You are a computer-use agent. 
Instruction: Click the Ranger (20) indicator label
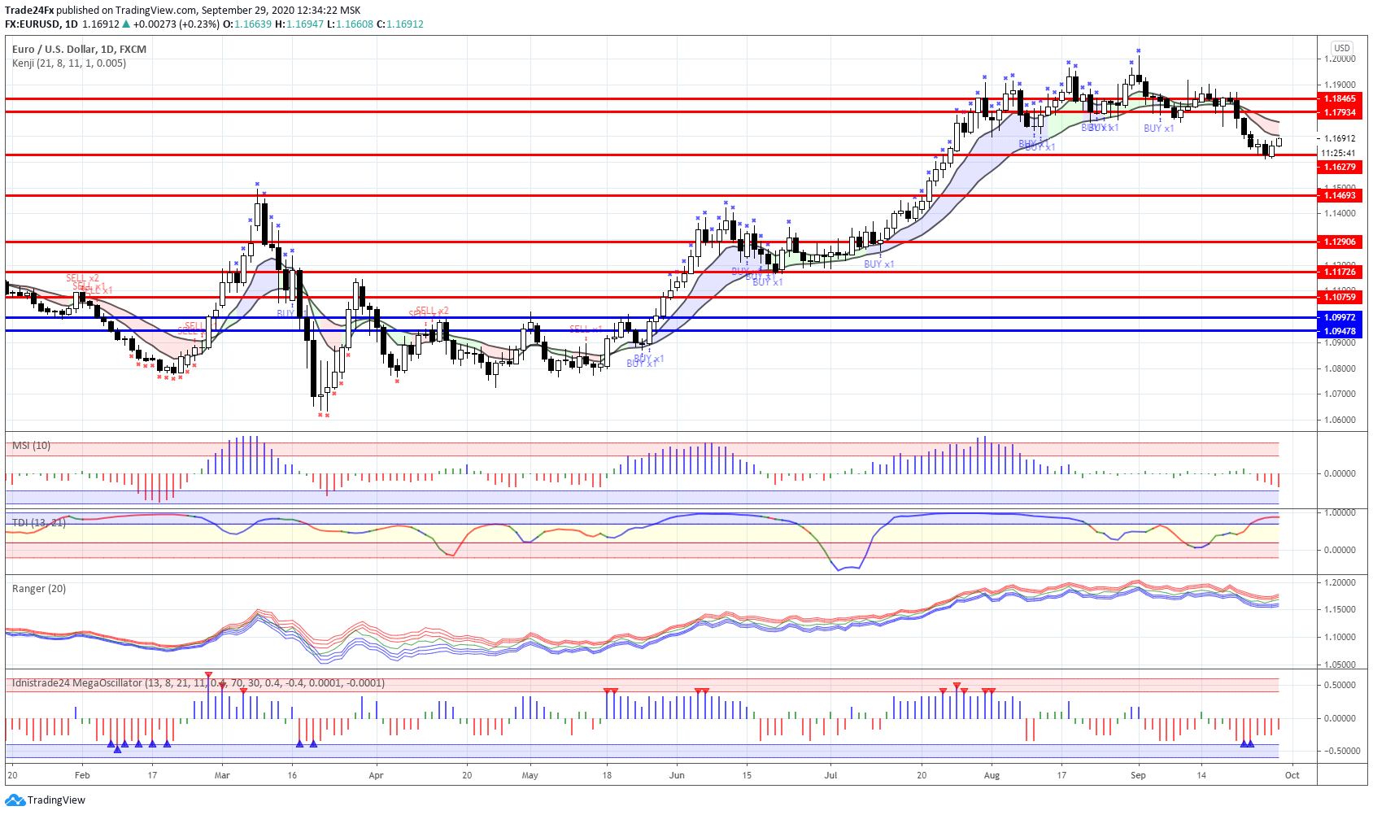point(39,589)
